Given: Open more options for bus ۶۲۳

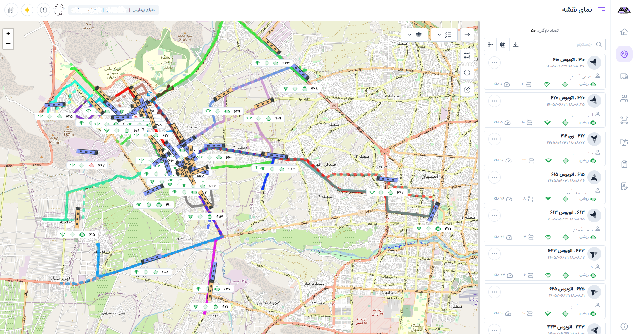Looking at the screenshot, I should [x=494, y=254].
